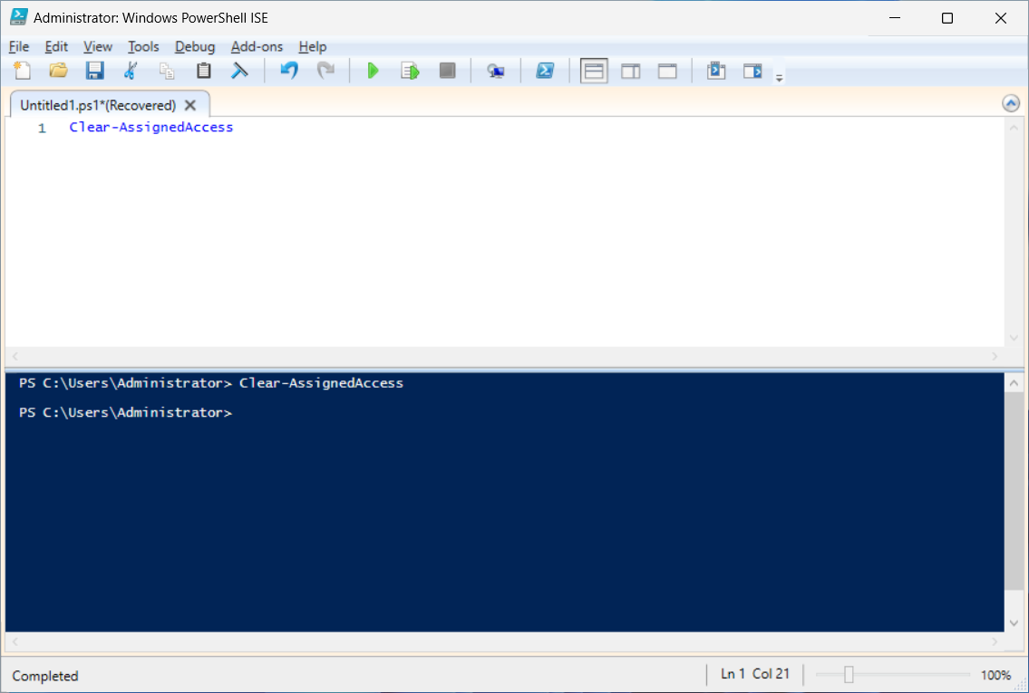Image resolution: width=1029 pixels, height=693 pixels.
Task: Click the script pane scroll-down arrow
Action: point(1014,338)
